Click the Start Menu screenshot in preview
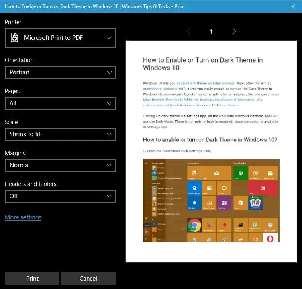302x289 pixels. (x=211, y=201)
